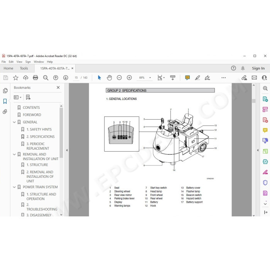Add a sticky note comment
The height and width of the screenshot is (270, 270).
187,78
